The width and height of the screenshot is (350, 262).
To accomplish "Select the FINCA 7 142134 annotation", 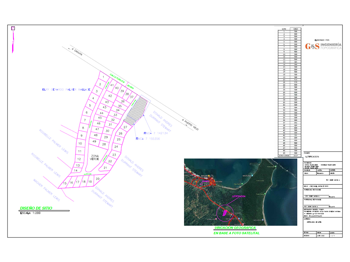I will click(156, 133).
